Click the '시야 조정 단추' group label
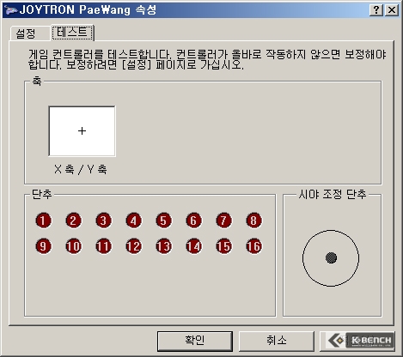Viewport: 403px width, 357px height. [333, 194]
